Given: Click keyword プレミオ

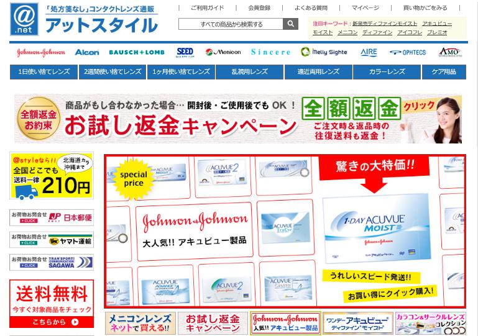Looking at the screenshot, I should click(437, 32).
